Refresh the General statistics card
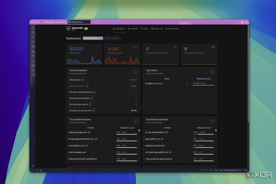The height and width of the screenshot is (184, 276). coord(136,72)
